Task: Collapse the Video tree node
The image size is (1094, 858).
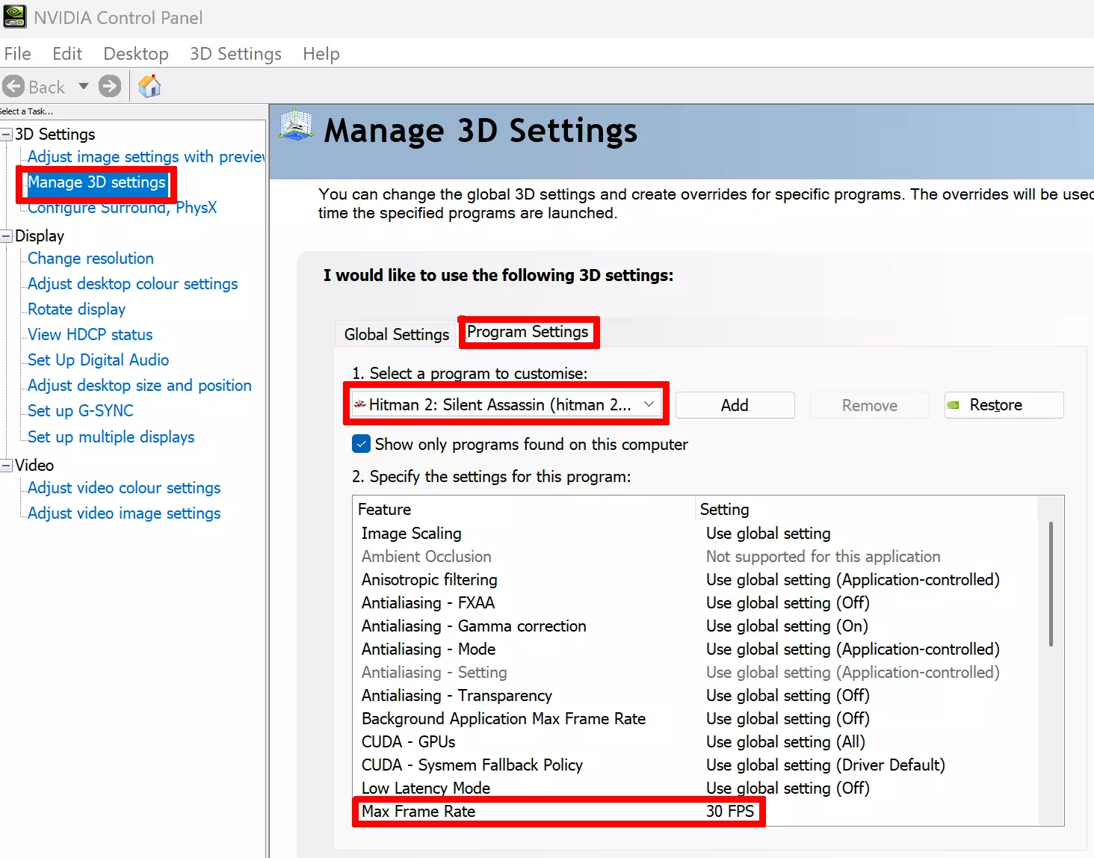Action: click(x=7, y=465)
